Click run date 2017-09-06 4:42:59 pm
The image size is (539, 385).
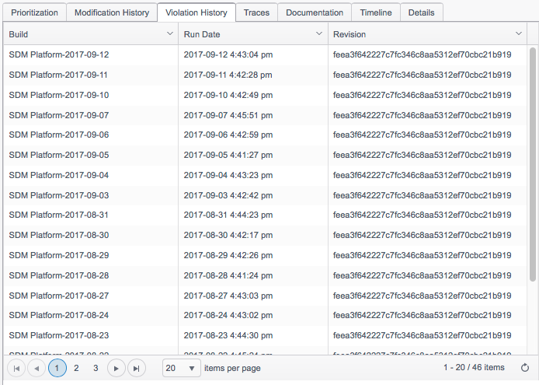228,135
